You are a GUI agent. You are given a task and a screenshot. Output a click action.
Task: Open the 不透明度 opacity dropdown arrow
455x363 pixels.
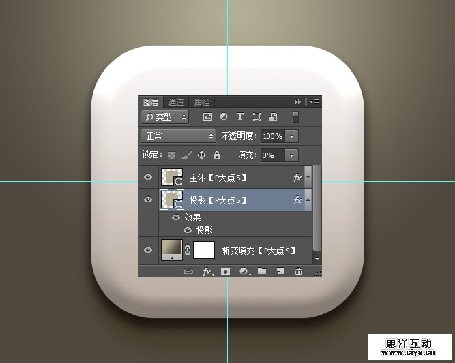coord(293,136)
